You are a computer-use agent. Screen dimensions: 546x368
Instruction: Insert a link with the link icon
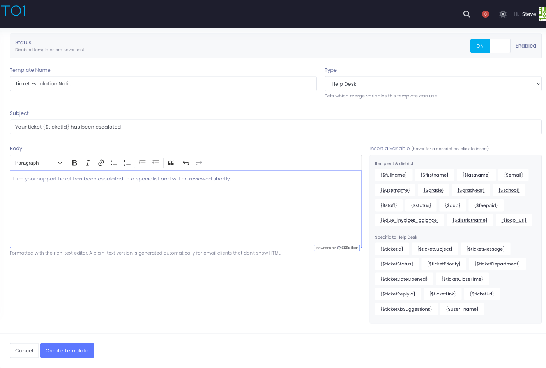[101, 163]
